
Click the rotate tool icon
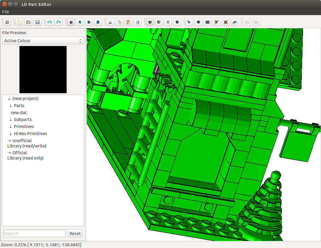click(x=89, y=22)
